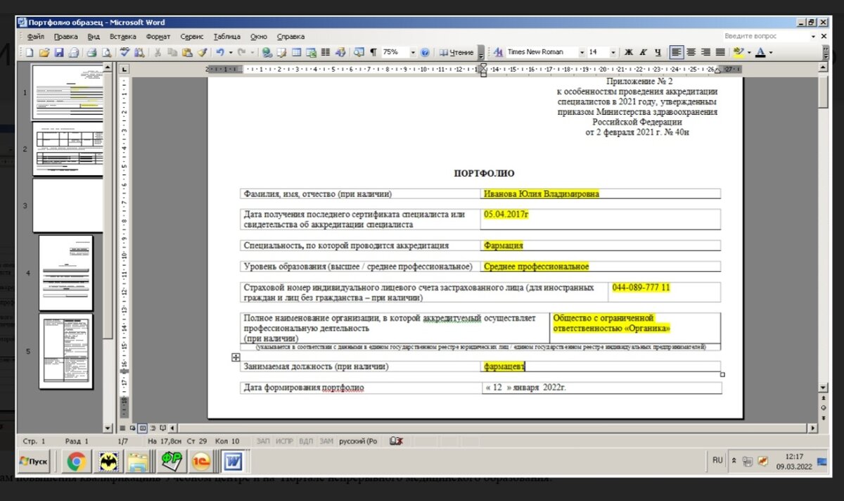This screenshot has width=844, height=501.
Task: Align text left
Action: pyautogui.click(x=677, y=52)
